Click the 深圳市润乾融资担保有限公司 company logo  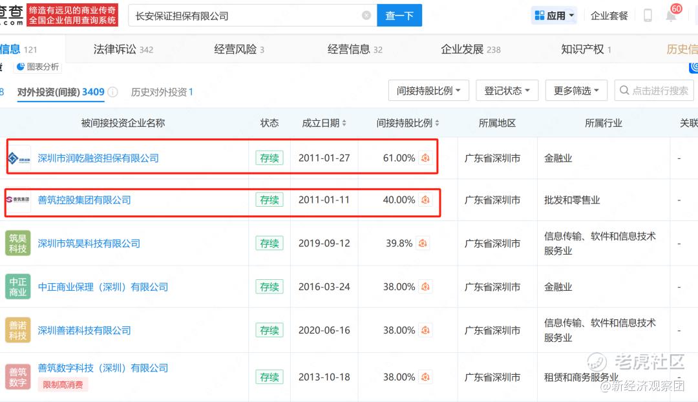tap(19, 158)
